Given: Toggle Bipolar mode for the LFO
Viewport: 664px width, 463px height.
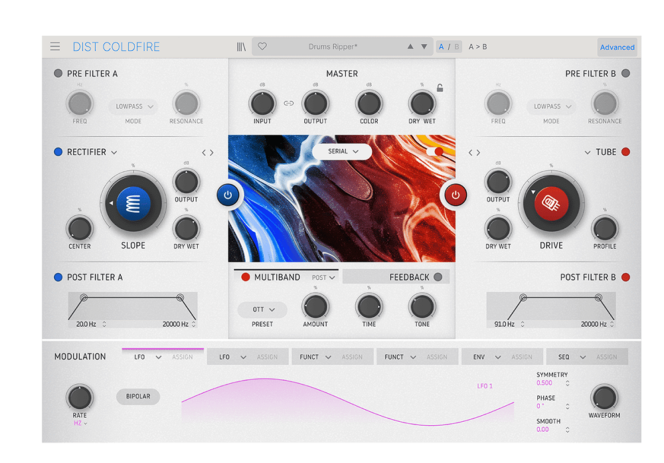Looking at the screenshot, I should (x=137, y=397).
